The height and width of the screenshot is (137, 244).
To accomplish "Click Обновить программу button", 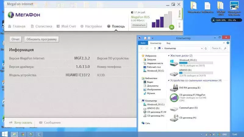I will [41, 39].
